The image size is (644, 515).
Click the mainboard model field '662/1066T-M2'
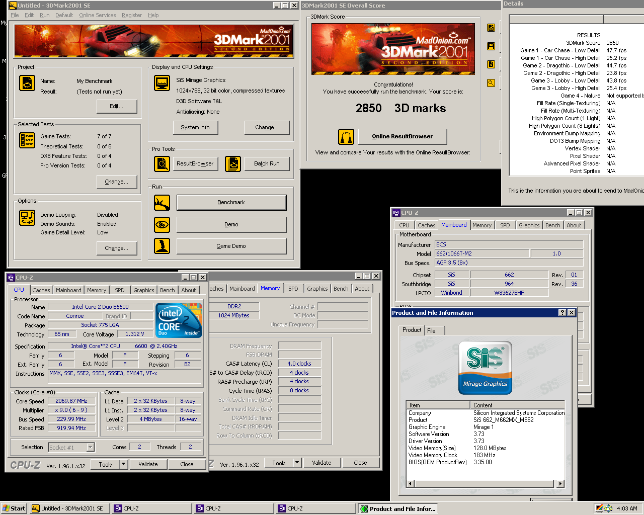481,253
